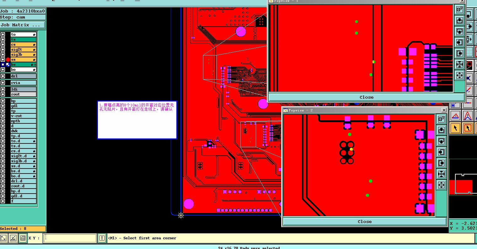The image size is (477, 249).
Task: Select the 'npth' layer row
Action: pyautogui.click(x=24, y=121)
